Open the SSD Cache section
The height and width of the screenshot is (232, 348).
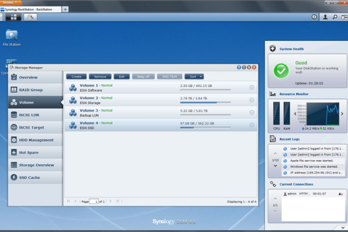[x=36, y=178]
